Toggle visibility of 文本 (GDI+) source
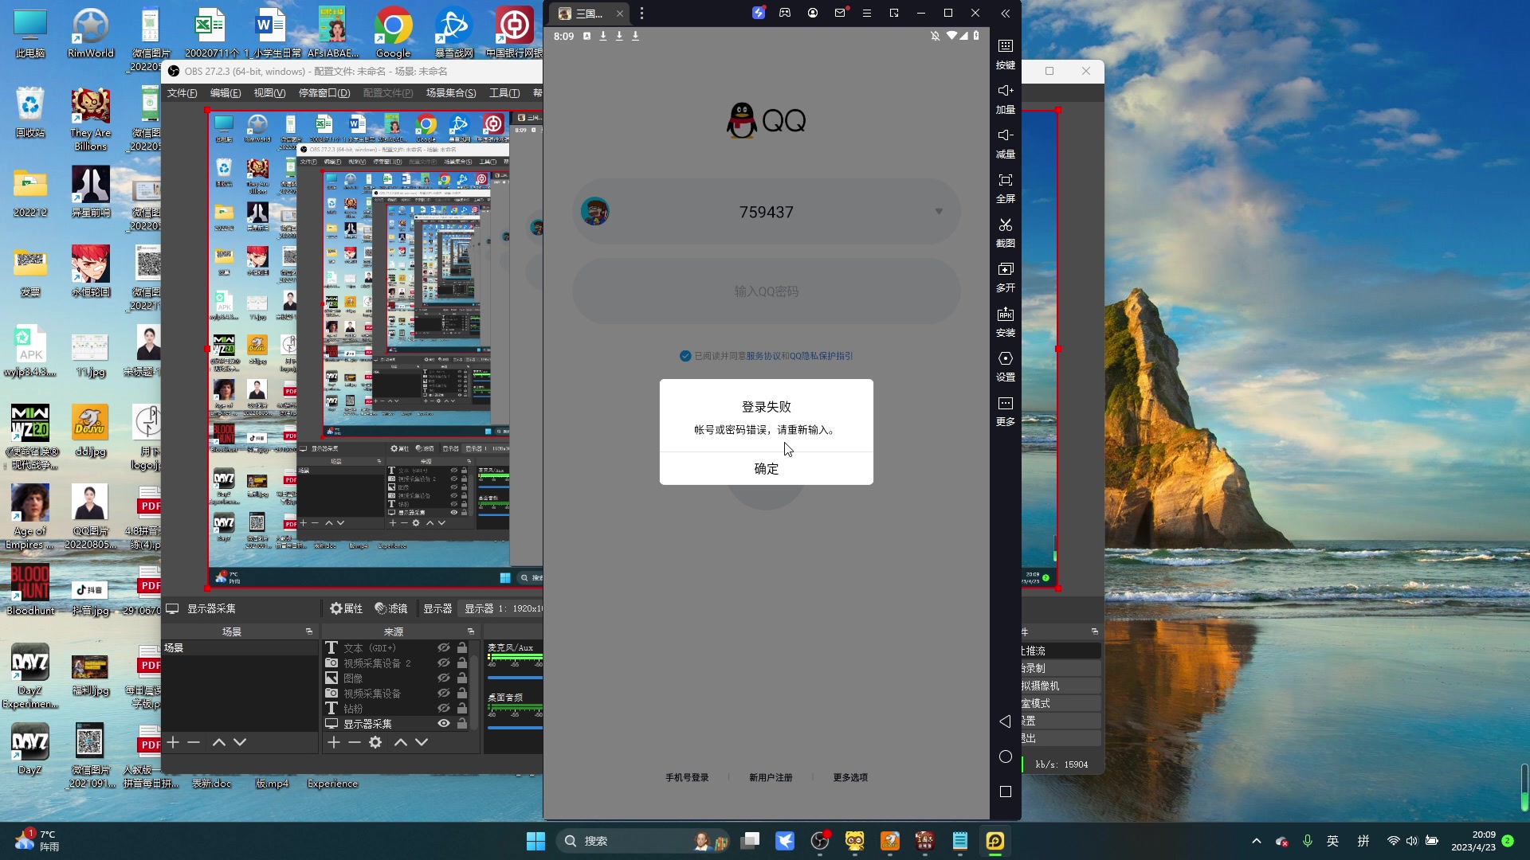This screenshot has height=860, width=1530. 444,648
